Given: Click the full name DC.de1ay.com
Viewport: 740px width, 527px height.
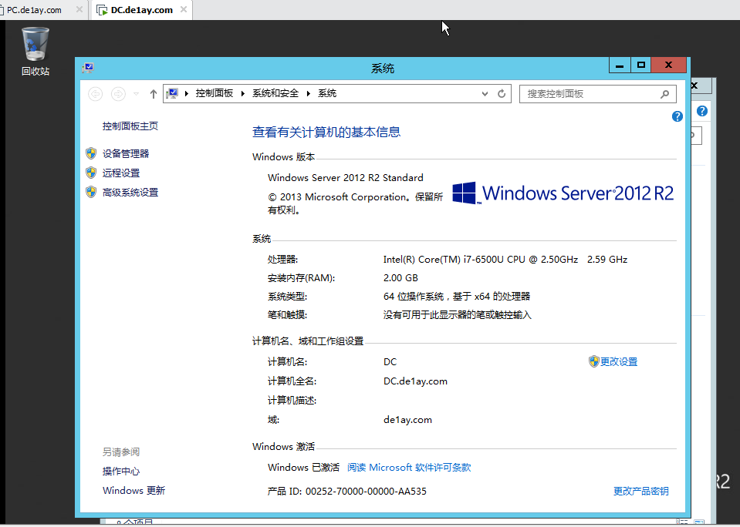Looking at the screenshot, I should click(415, 381).
